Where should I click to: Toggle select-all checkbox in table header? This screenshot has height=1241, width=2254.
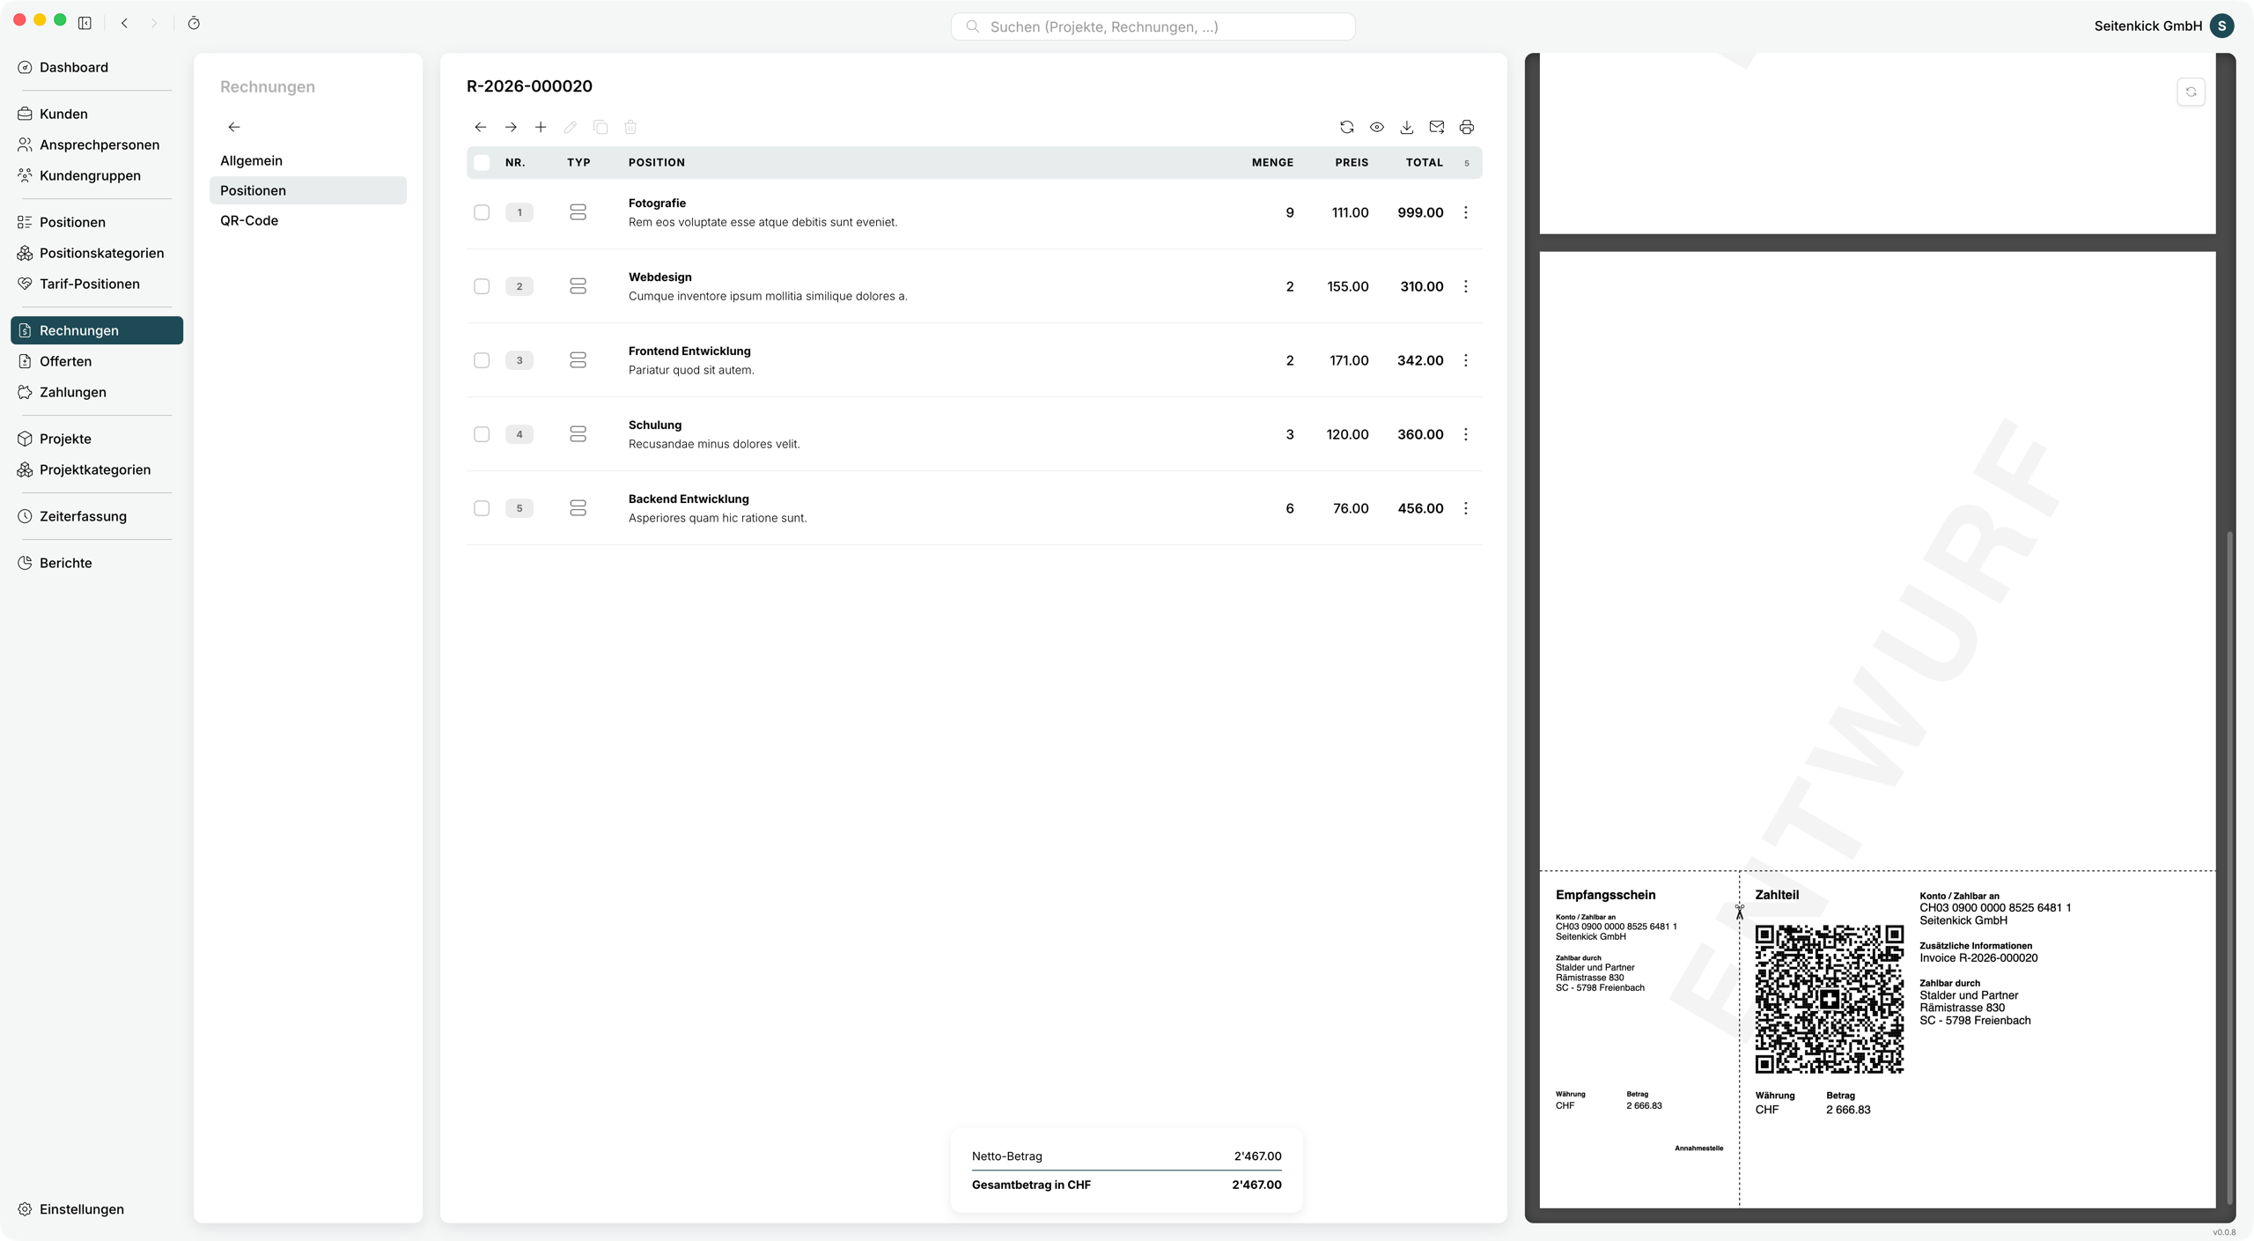(482, 162)
